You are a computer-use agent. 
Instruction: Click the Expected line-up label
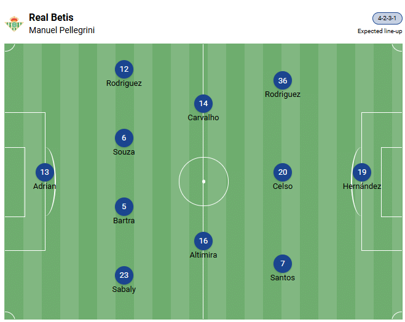tap(379, 31)
